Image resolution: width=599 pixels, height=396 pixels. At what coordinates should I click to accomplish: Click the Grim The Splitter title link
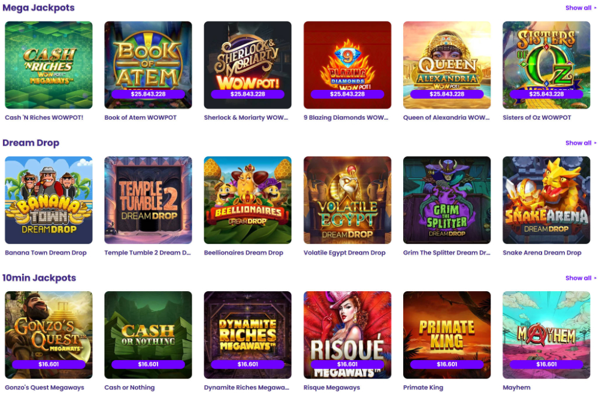coord(447,253)
